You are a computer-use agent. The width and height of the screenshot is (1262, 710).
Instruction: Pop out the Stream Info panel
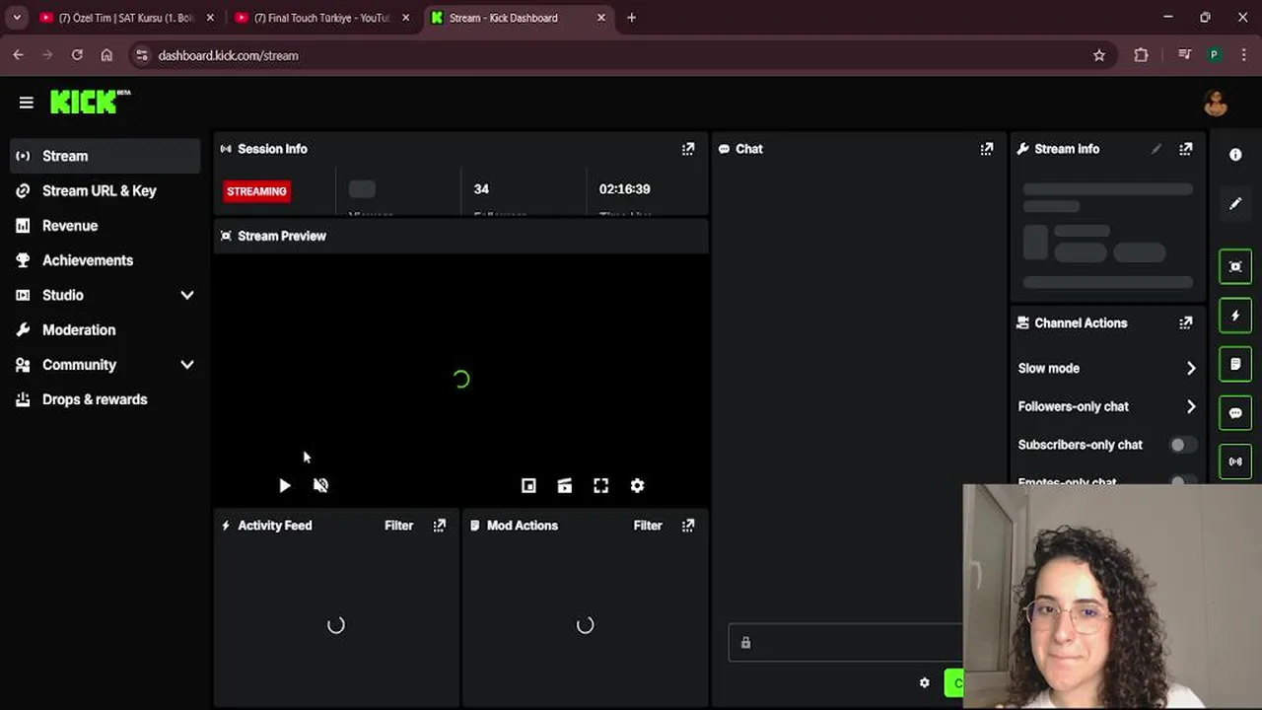(x=1186, y=149)
